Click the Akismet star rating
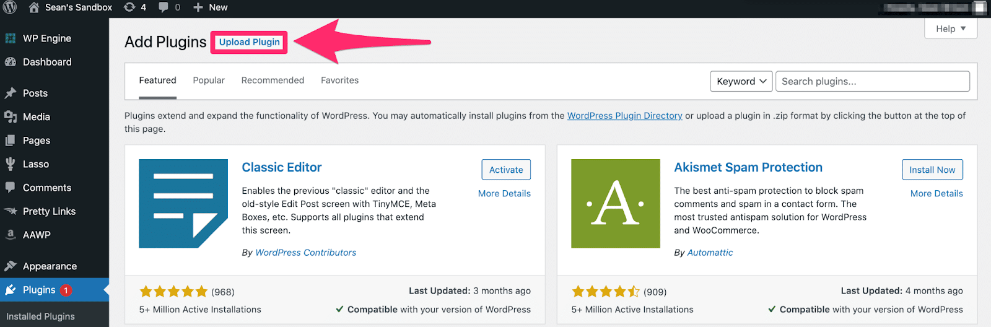The height and width of the screenshot is (327, 991). (x=606, y=291)
